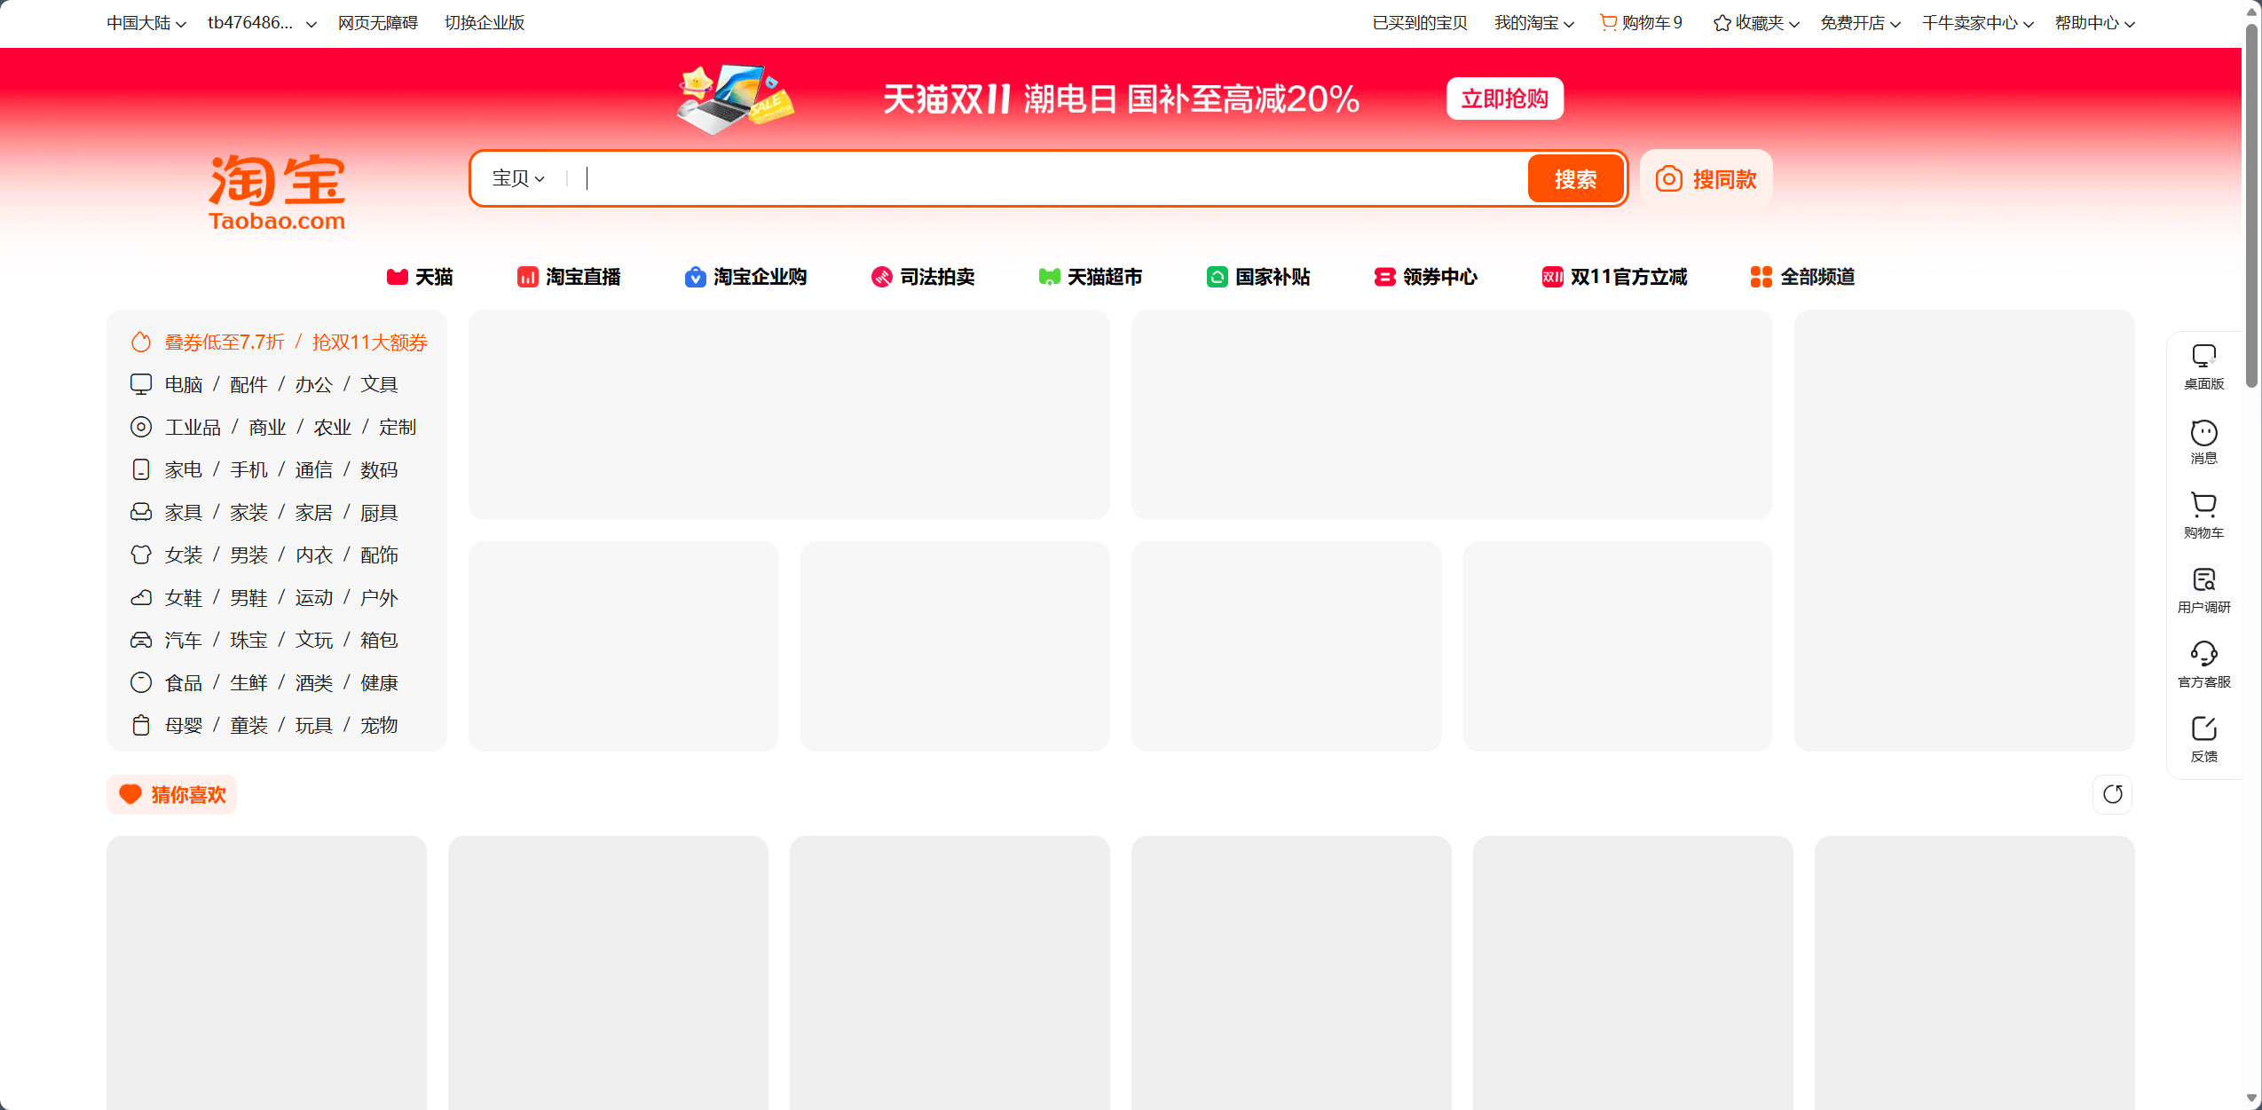Open the 我的淘宝 dropdown menu
The width and height of the screenshot is (2262, 1110).
(x=1533, y=23)
